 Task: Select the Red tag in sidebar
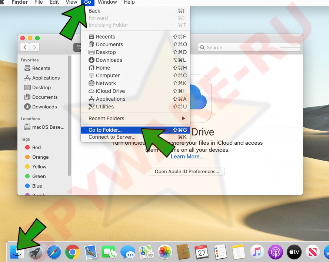pos(33,148)
